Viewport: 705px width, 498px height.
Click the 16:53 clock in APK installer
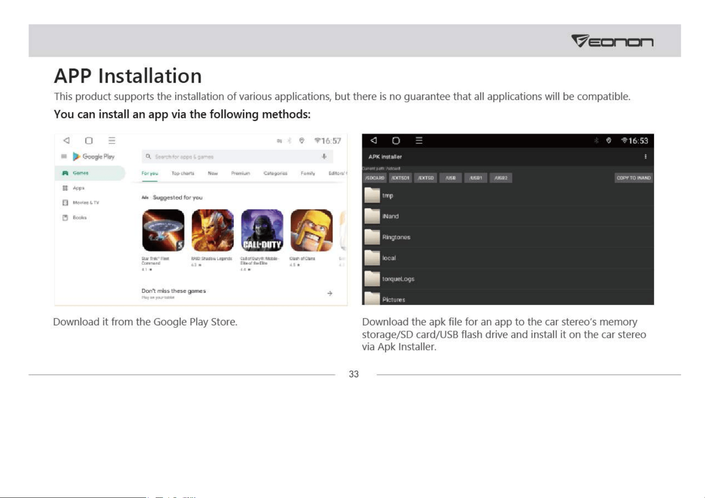[638, 141]
